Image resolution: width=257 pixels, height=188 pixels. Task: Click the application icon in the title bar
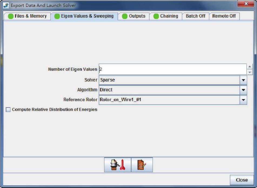pos(6,5)
